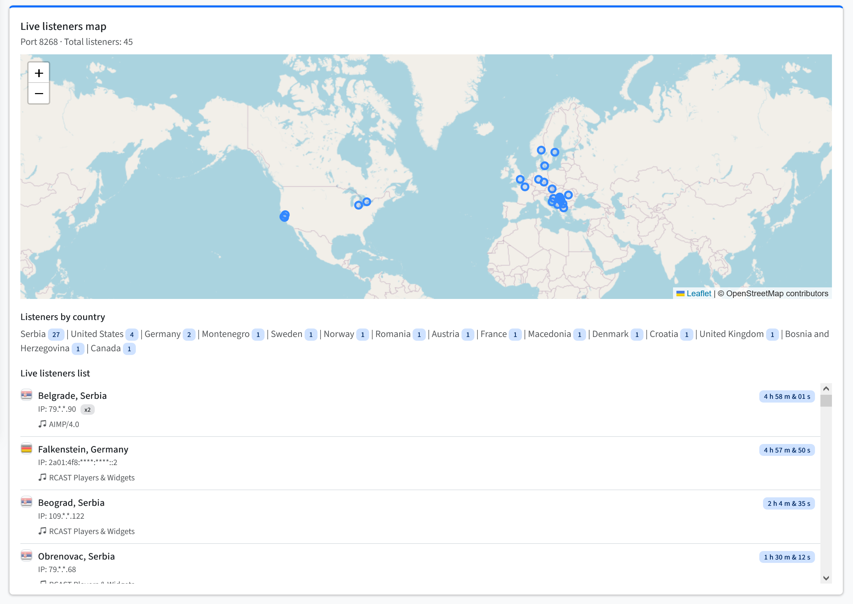Click the music note icon next to AIMP/4.0
The width and height of the screenshot is (853, 604).
point(42,424)
